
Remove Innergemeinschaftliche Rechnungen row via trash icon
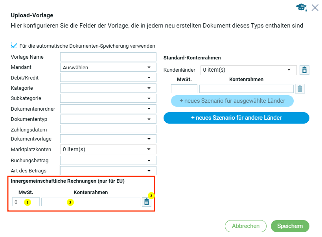coord(147,202)
